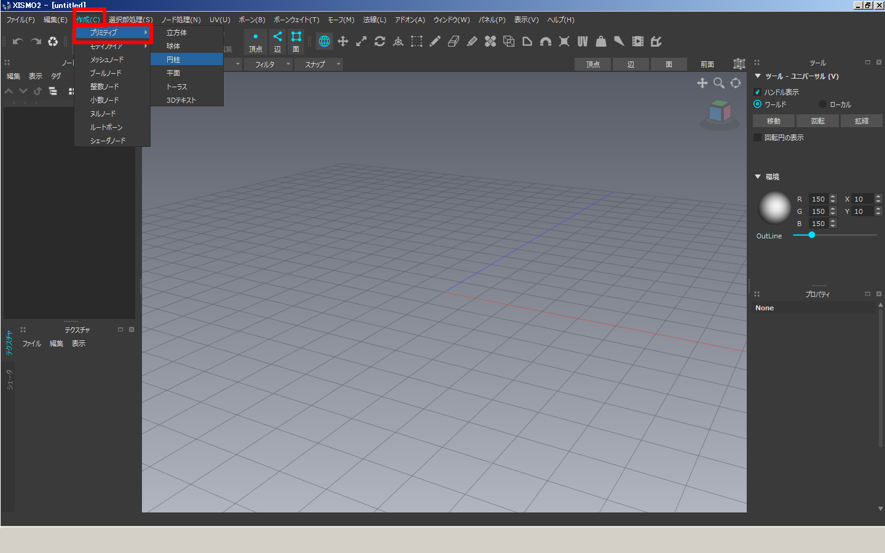This screenshot has width=885, height=553.
Task: Select the diagonal-arrow scale tool icon
Action: [361, 41]
